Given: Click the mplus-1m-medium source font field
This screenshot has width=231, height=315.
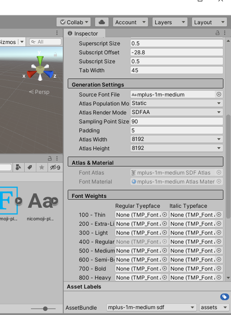Looking at the screenshot, I should (x=173, y=94).
